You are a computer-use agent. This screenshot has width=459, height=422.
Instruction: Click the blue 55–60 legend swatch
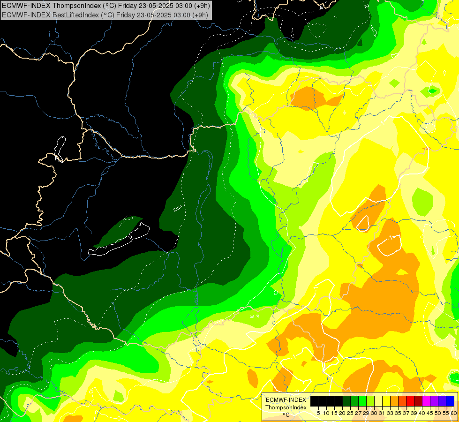pyautogui.click(x=450, y=401)
